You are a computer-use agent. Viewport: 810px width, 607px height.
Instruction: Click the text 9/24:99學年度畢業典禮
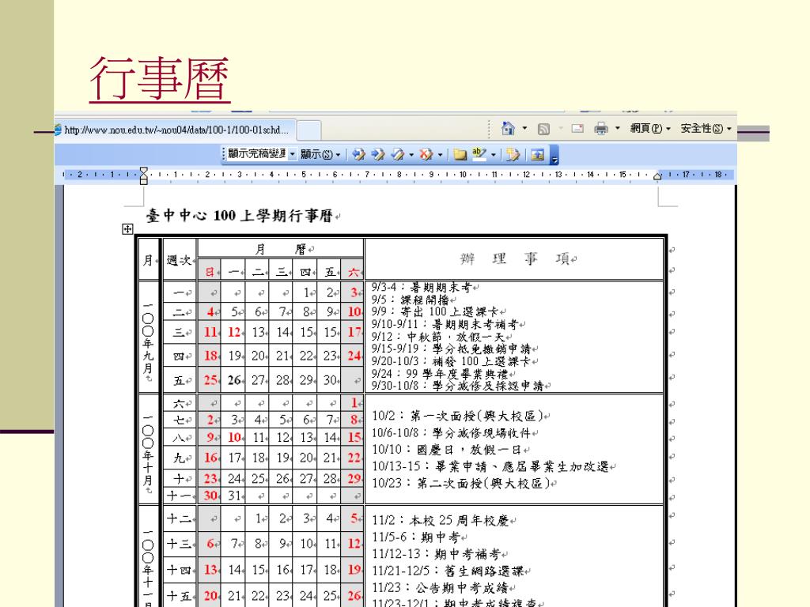click(440, 374)
